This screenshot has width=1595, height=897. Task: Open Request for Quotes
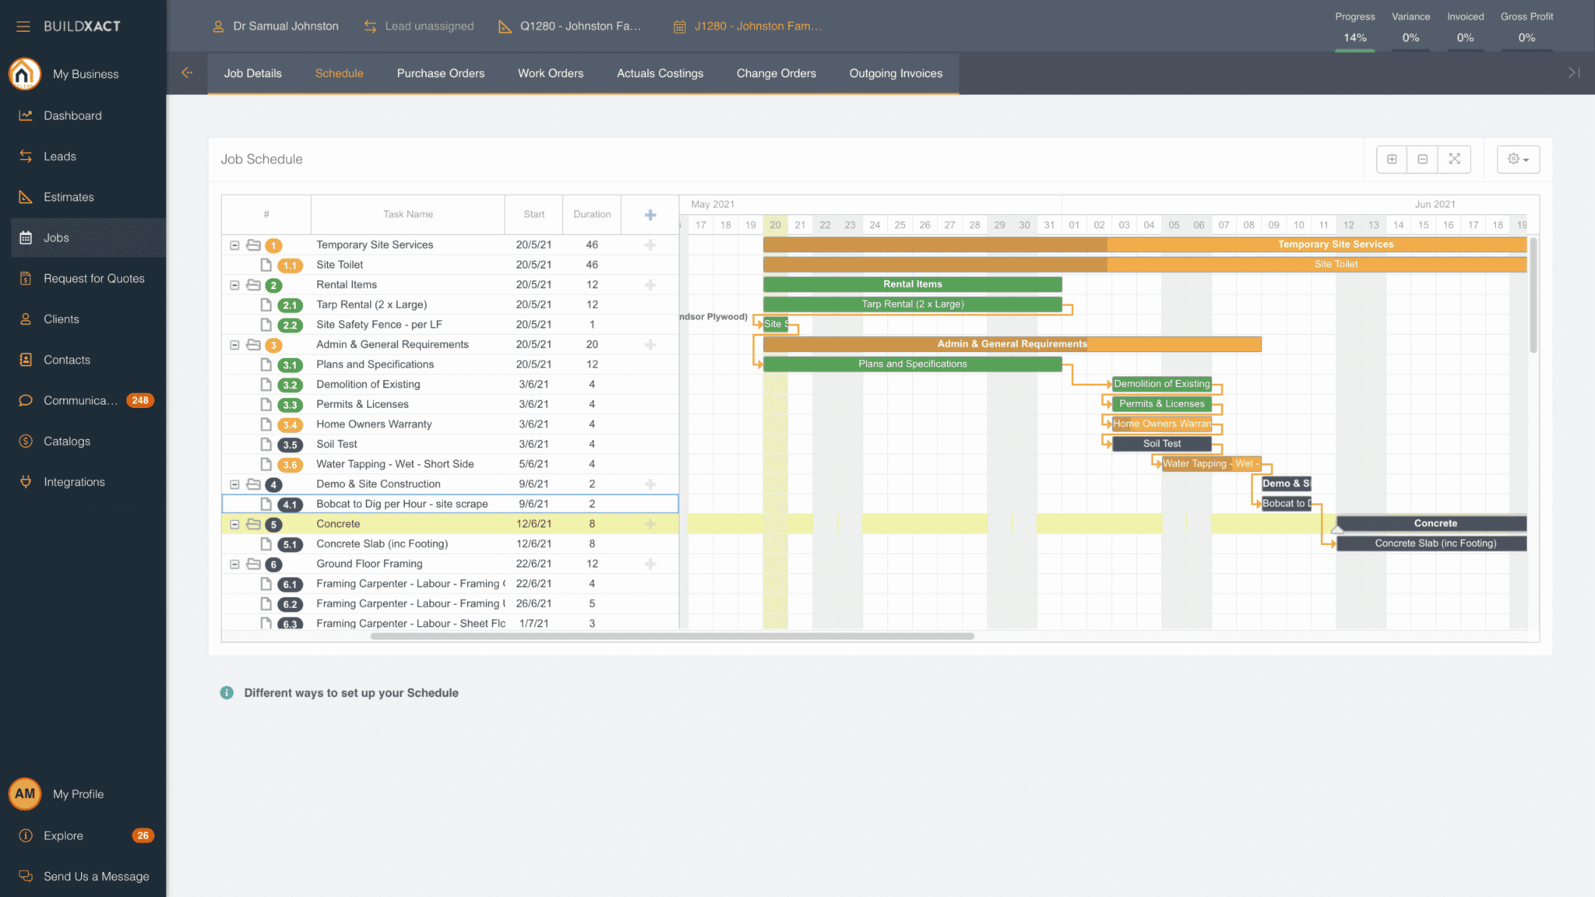[93, 278]
